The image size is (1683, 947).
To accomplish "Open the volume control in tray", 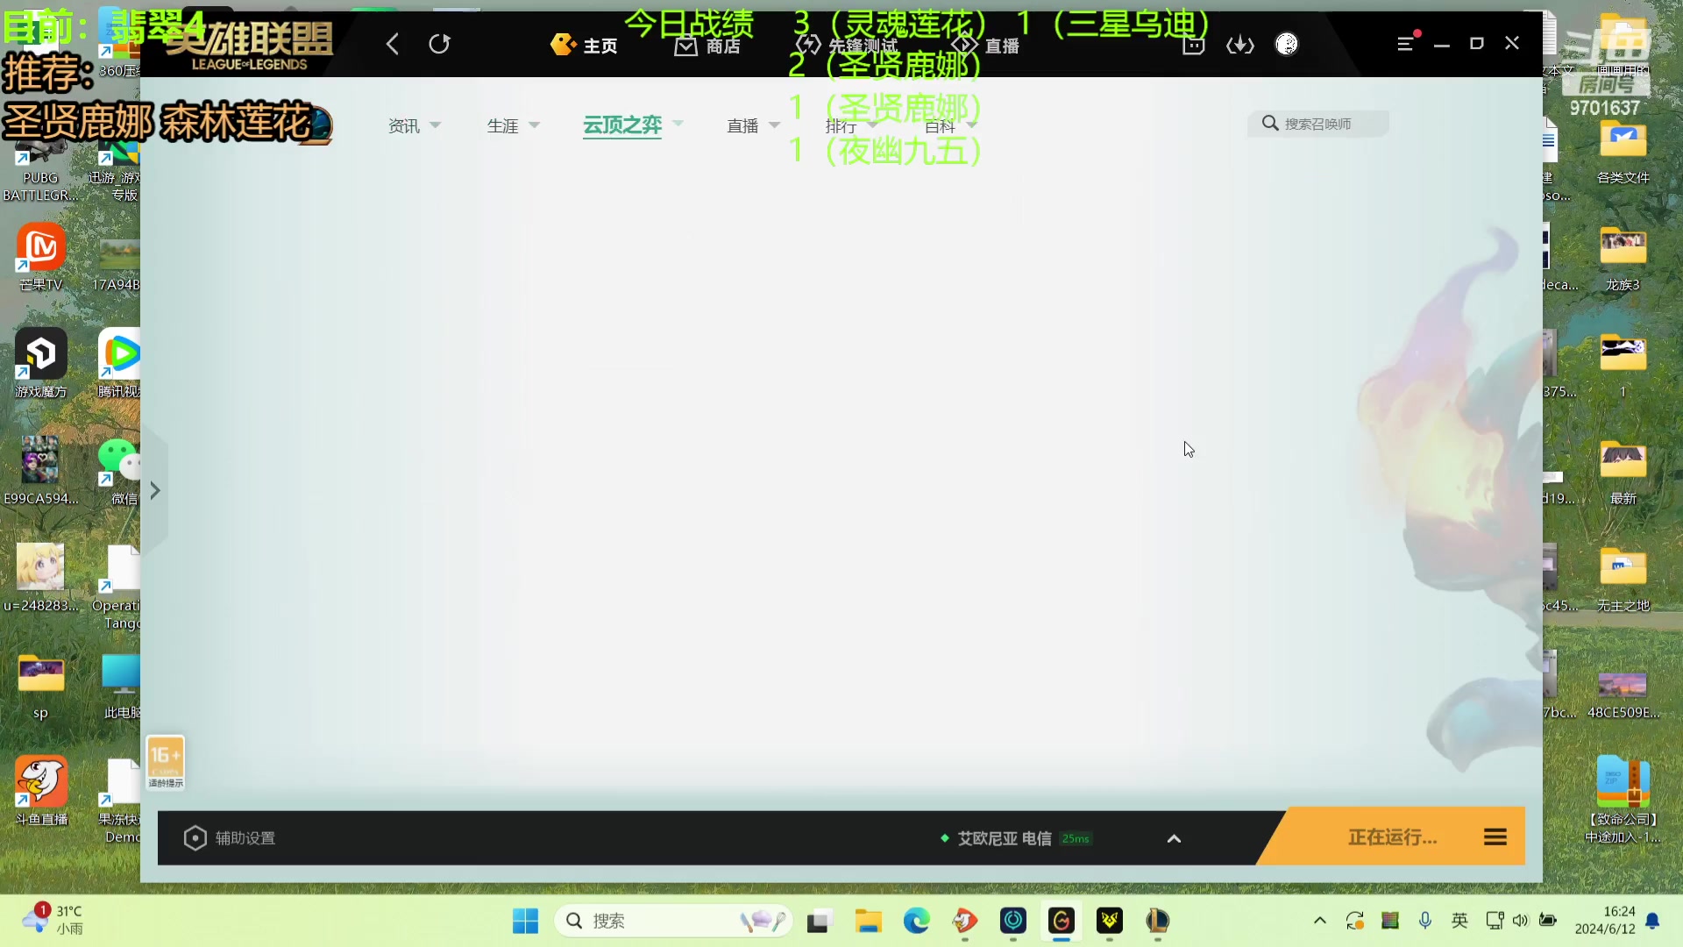I will 1521,920.
